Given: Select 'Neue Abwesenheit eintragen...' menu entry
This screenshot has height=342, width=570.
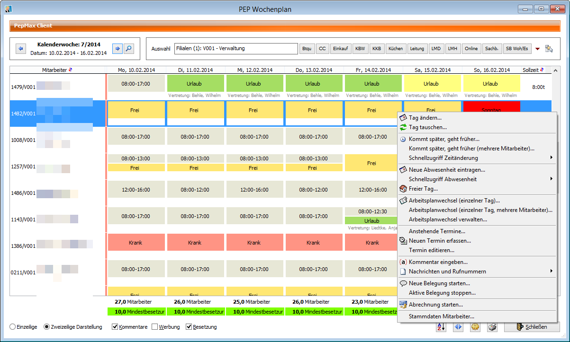Looking at the screenshot, I should [x=447, y=169].
